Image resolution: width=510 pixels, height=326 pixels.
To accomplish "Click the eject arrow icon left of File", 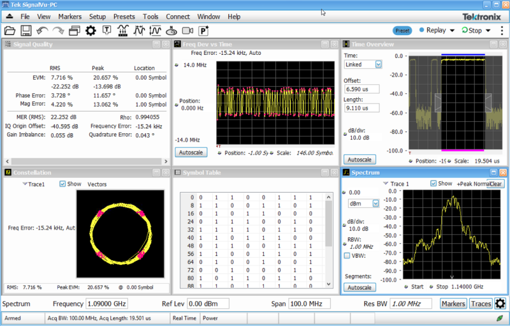I will (x=10, y=16).
